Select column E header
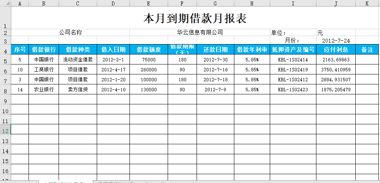Image resolution: width=380 pixels, height=183 pixels. [x=148, y=3]
